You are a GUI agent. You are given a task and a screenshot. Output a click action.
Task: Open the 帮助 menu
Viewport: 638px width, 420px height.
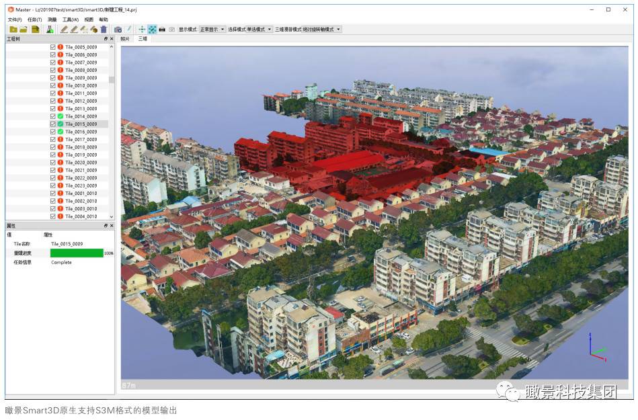(x=104, y=19)
